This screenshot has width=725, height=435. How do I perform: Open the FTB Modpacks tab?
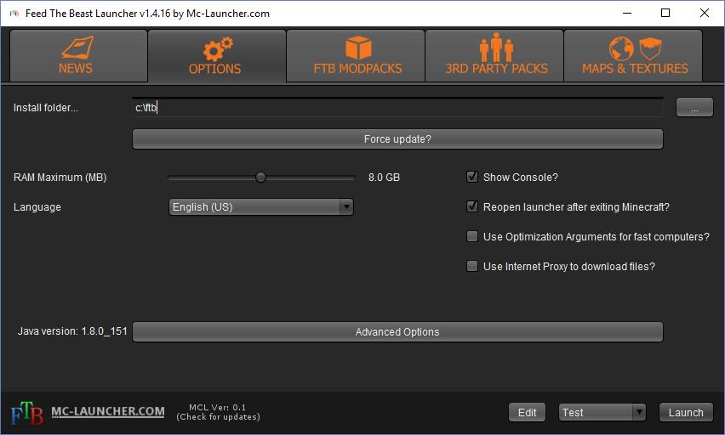click(x=355, y=56)
